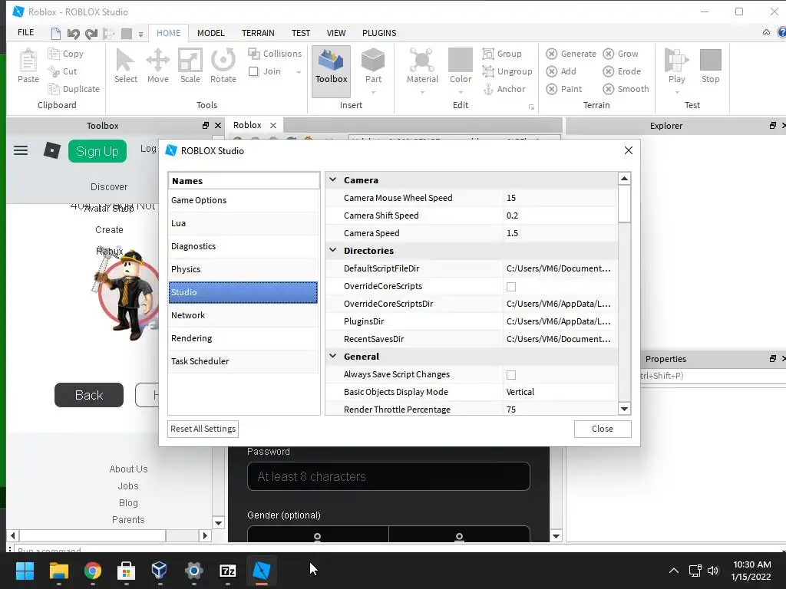Screen dimensions: 786x589
Task: Switch to the VIEW ribbon tab
Action: tap(336, 33)
